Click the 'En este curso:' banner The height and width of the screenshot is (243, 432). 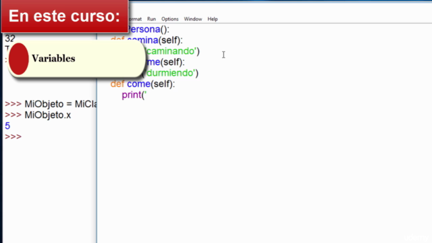click(64, 16)
